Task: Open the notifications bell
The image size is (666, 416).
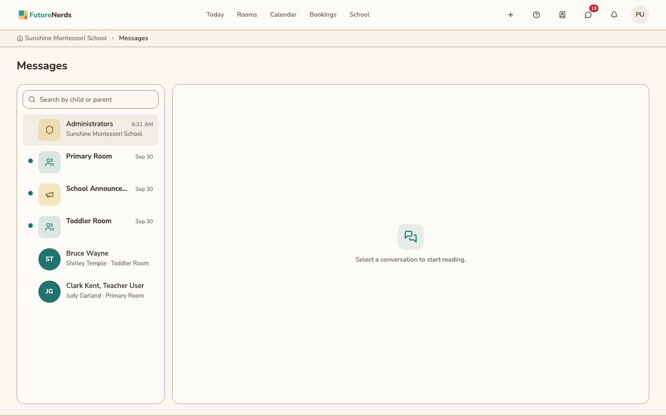Action: click(614, 15)
